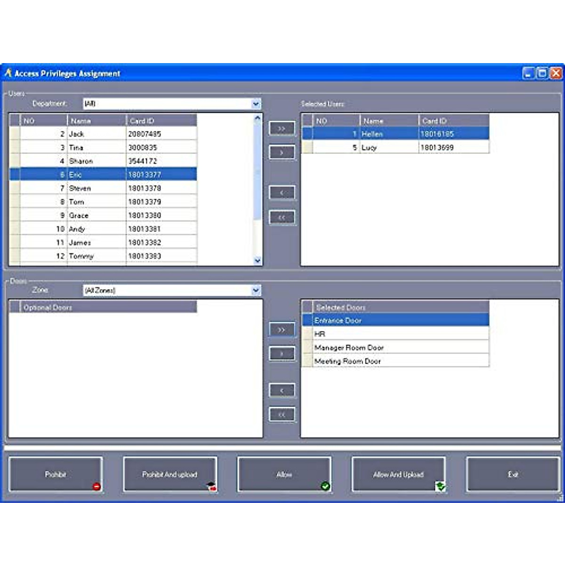The width and height of the screenshot is (565, 565).
Task: Click the Allow button
Action: pyautogui.click(x=284, y=475)
